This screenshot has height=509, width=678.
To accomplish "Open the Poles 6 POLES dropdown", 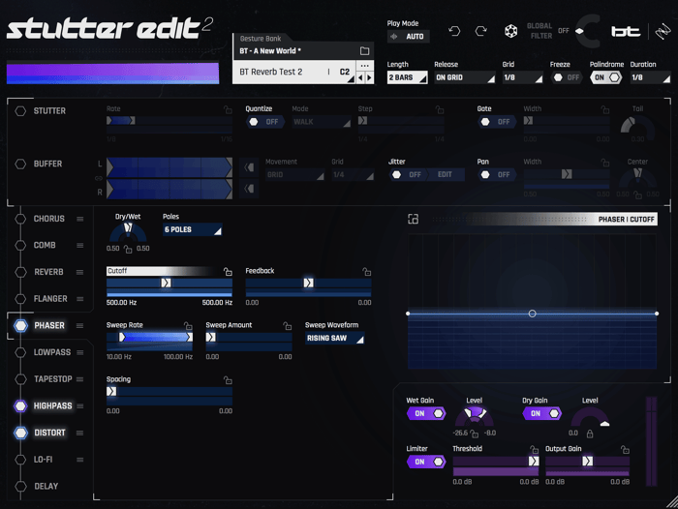I will [193, 229].
